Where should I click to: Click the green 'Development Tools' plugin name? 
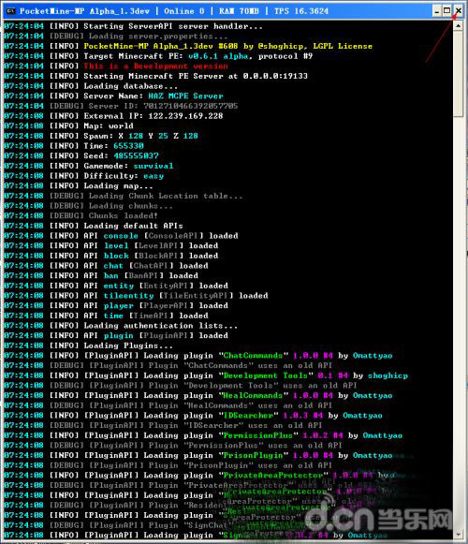266,375
